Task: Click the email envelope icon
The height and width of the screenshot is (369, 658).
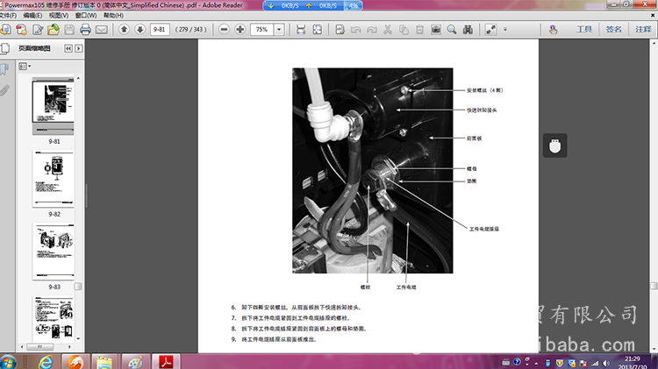Action: [102, 30]
